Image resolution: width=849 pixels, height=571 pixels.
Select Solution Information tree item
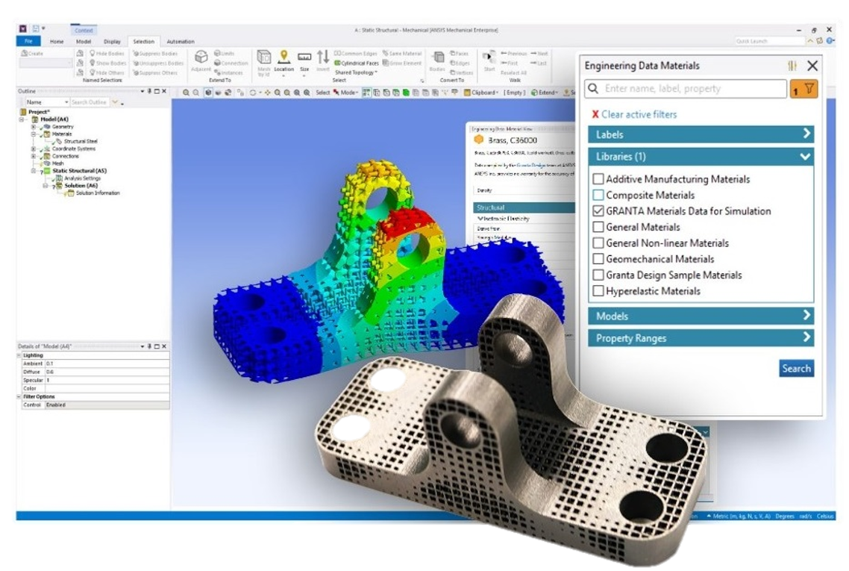click(x=98, y=193)
